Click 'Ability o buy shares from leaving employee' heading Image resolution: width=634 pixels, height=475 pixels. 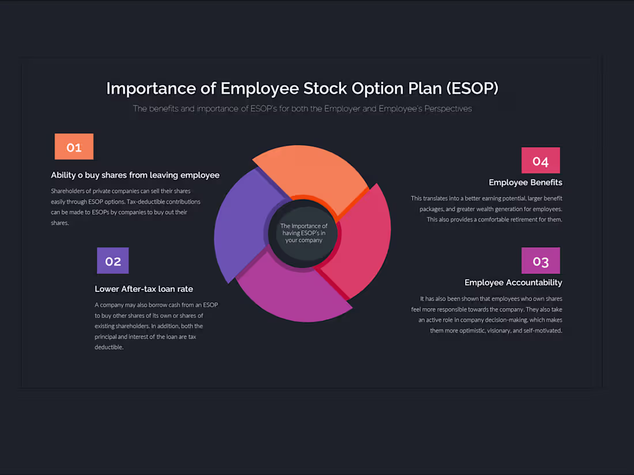pos(135,175)
